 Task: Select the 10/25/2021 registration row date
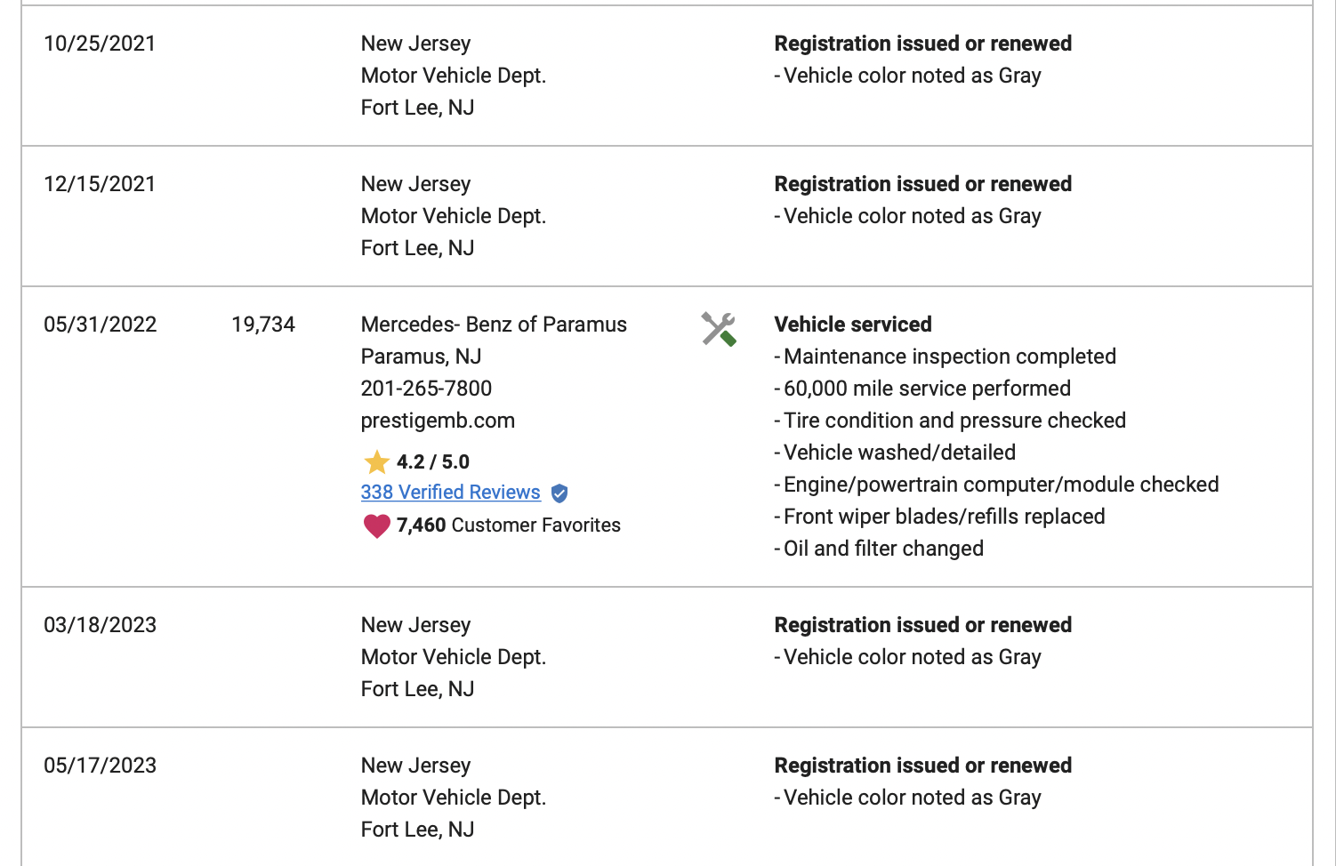point(100,44)
